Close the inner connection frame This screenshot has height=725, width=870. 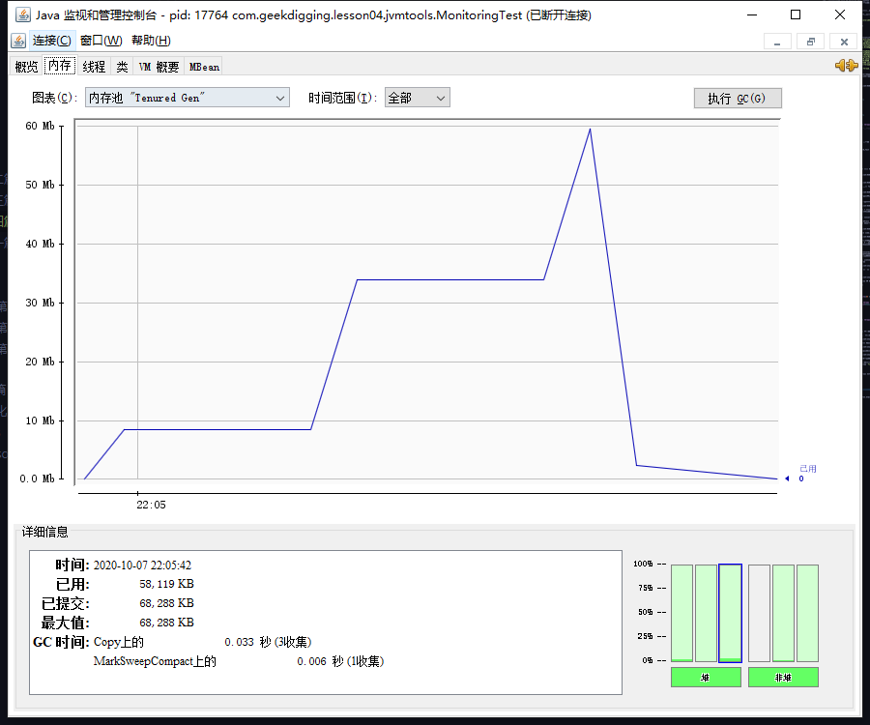coord(844,42)
